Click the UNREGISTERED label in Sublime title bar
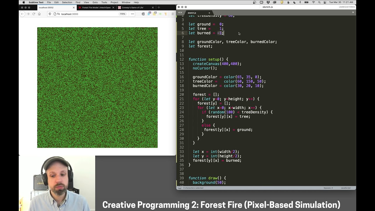 point(347,7)
